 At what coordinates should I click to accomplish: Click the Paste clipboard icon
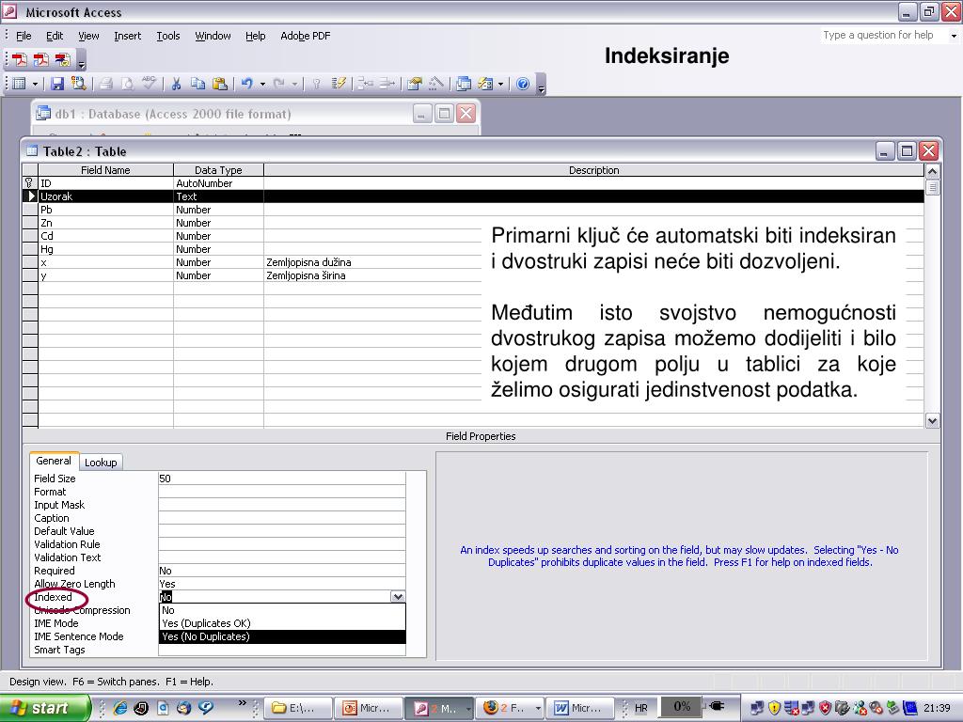219,84
